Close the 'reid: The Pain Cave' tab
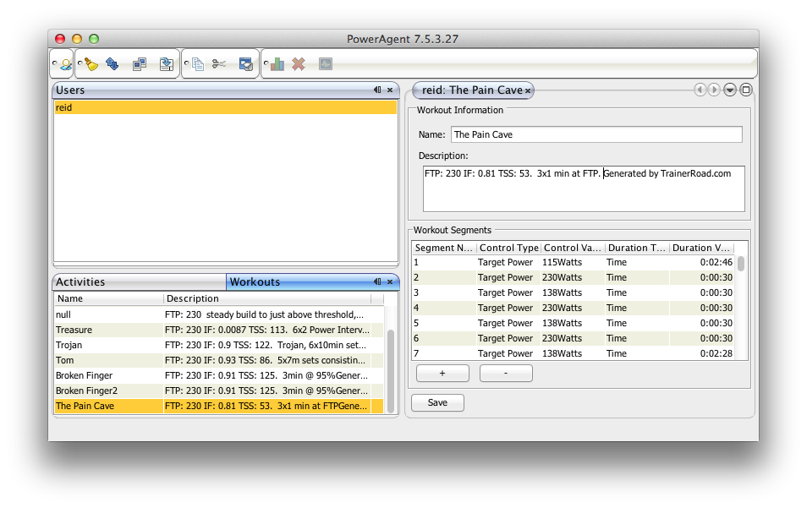The width and height of the screenshot is (807, 508). tap(528, 91)
